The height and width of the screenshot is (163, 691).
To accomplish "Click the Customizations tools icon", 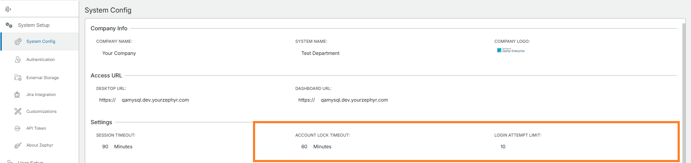I will 18,112.
